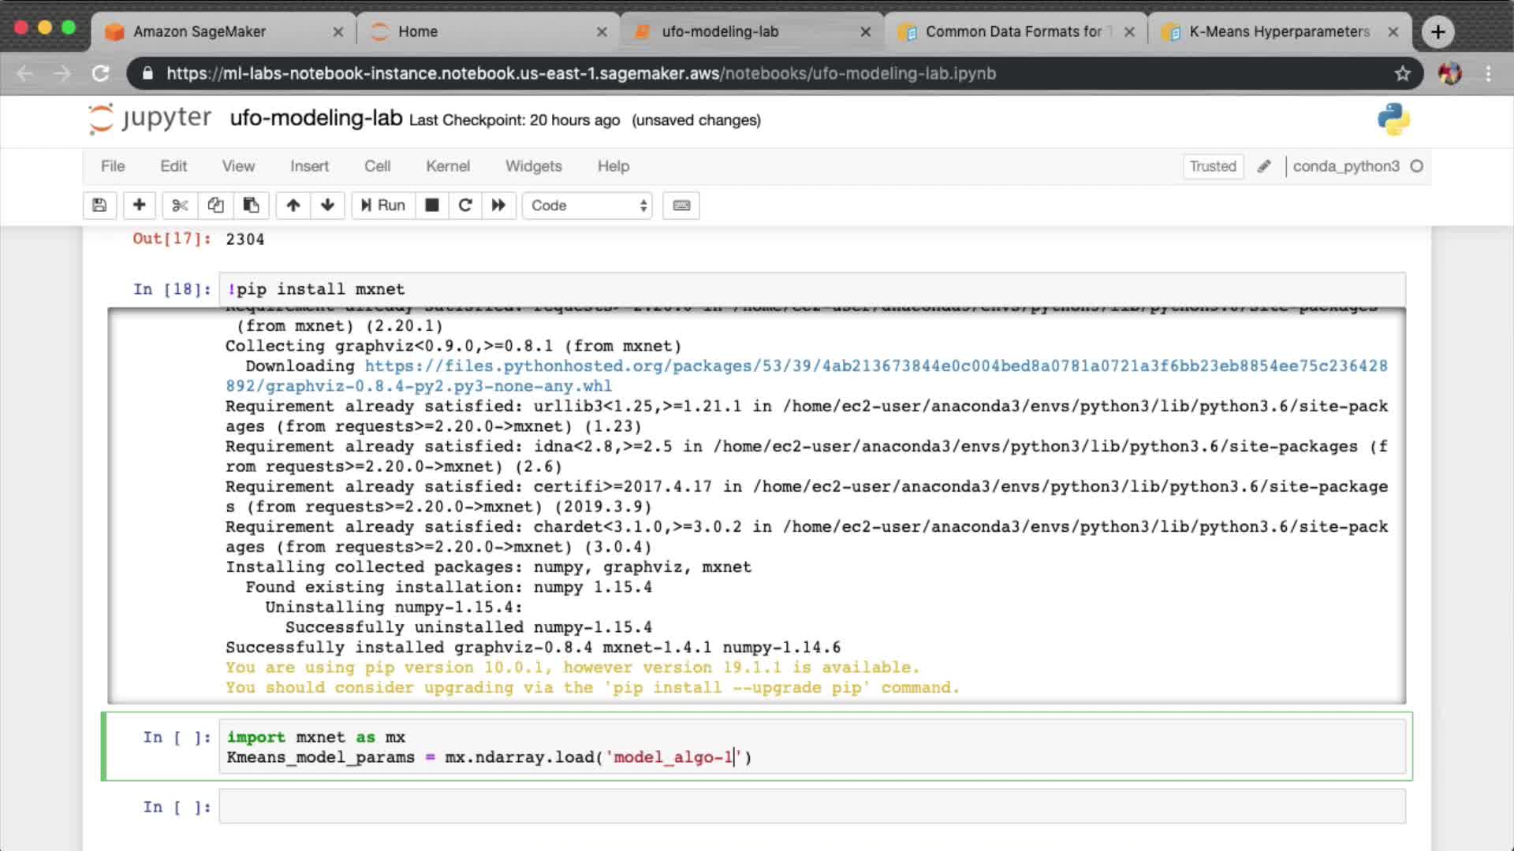Move selected cell up arrow
This screenshot has width=1514, height=851.
click(x=293, y=206)
